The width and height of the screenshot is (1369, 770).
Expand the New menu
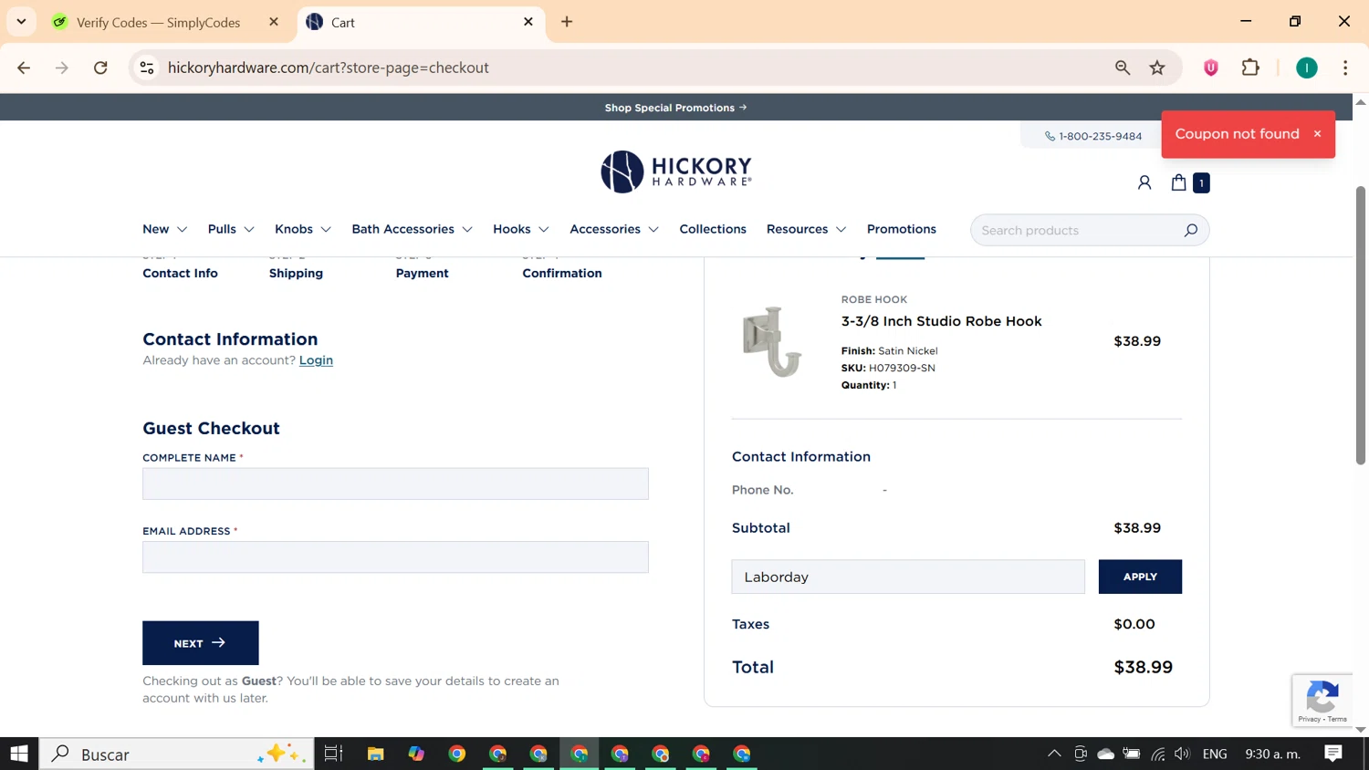tap(164, 229)
